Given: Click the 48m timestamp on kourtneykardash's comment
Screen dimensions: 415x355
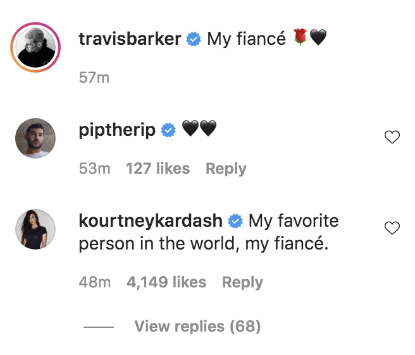Looking at the screenshot, I should coord(94,282).
